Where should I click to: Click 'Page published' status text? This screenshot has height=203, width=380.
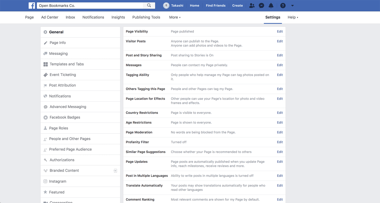[x=182, y=32]
